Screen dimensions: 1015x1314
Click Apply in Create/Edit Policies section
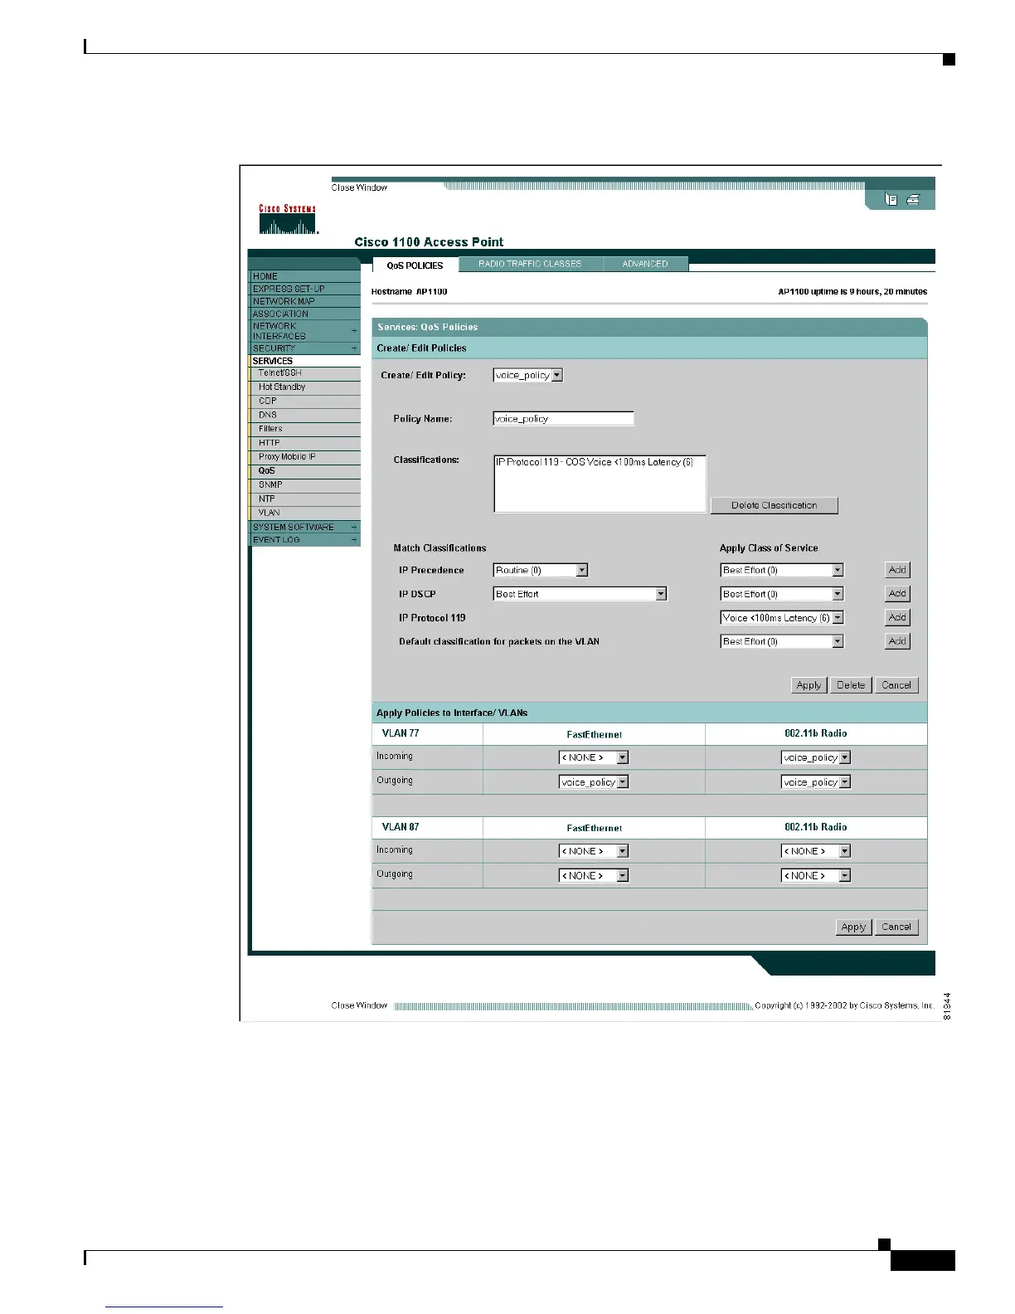pos(809,685)
